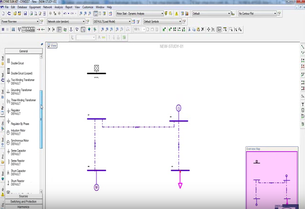Select the Shunt Capacitor symbol
Image resolution: width=305 pixels, height=209 pixels.
[18, 172]
